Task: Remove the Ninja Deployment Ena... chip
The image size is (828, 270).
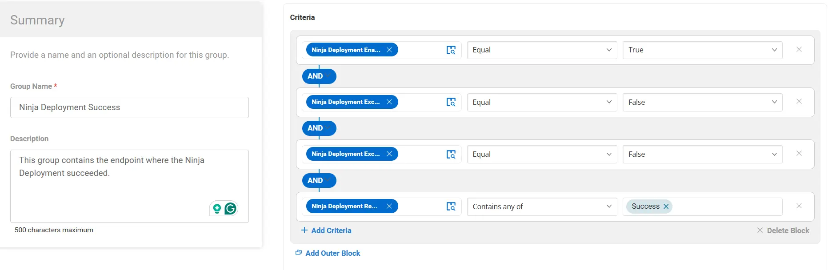Action: pos(389,50)
